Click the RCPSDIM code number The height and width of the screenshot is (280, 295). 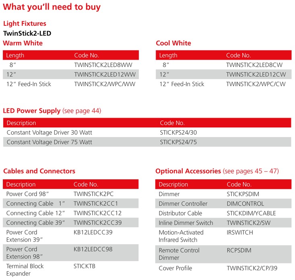[x=239, y=251]
